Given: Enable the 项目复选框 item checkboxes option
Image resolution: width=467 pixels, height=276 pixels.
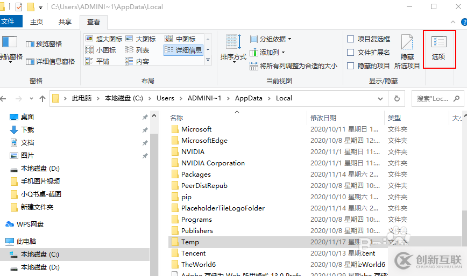Looking at the screenshot, I should [x=351, y=39].
